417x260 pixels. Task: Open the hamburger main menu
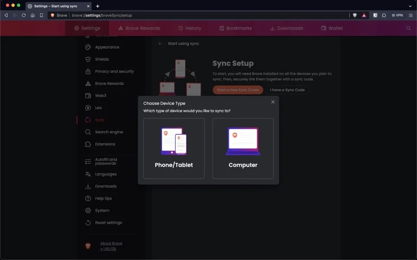411,15
